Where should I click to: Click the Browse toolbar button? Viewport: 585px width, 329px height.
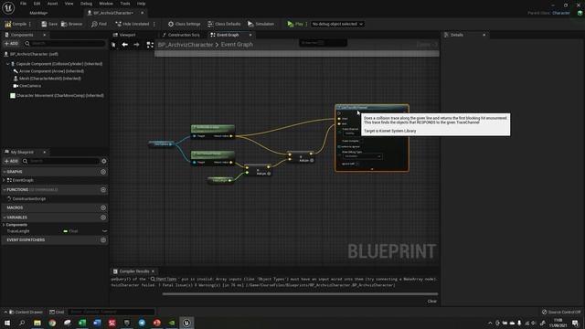pos(71,24)
